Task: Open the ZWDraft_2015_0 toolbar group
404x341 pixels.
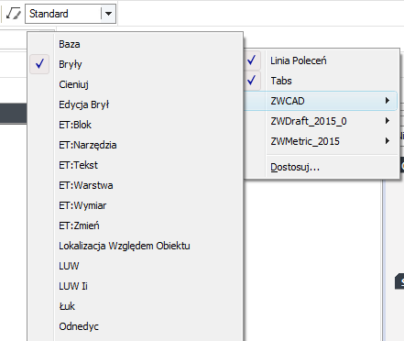Action: [322, 121]
